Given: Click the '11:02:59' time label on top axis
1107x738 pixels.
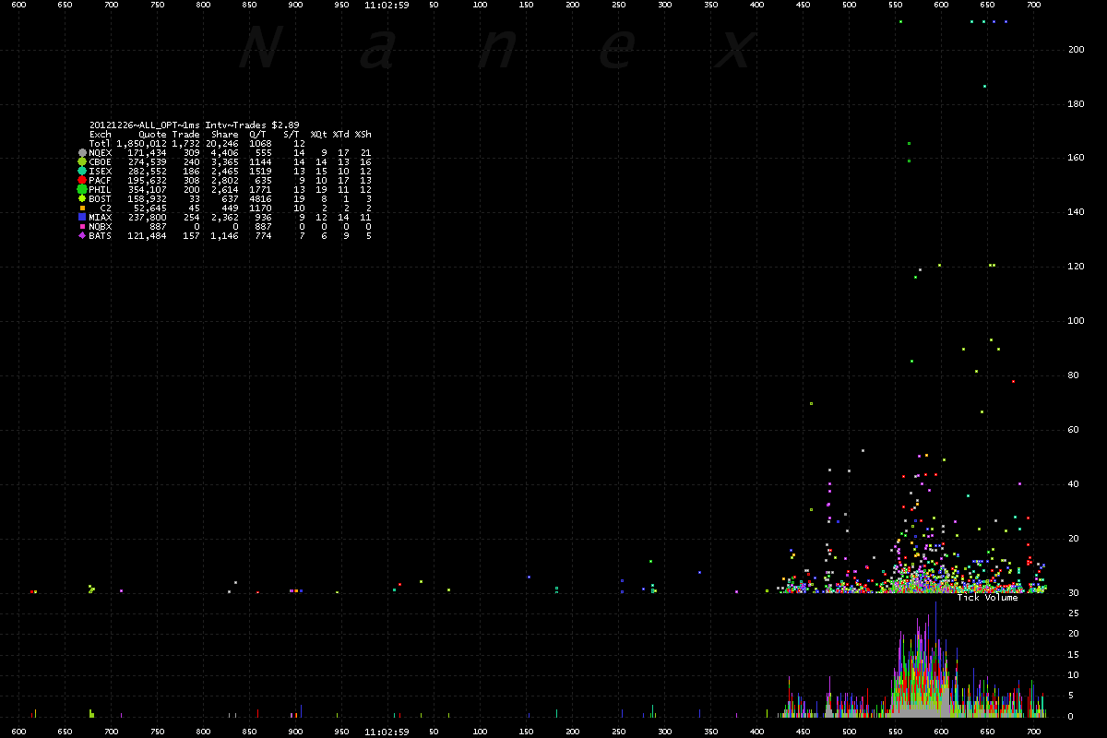Looking at the screenshot, I should [387, 5].
